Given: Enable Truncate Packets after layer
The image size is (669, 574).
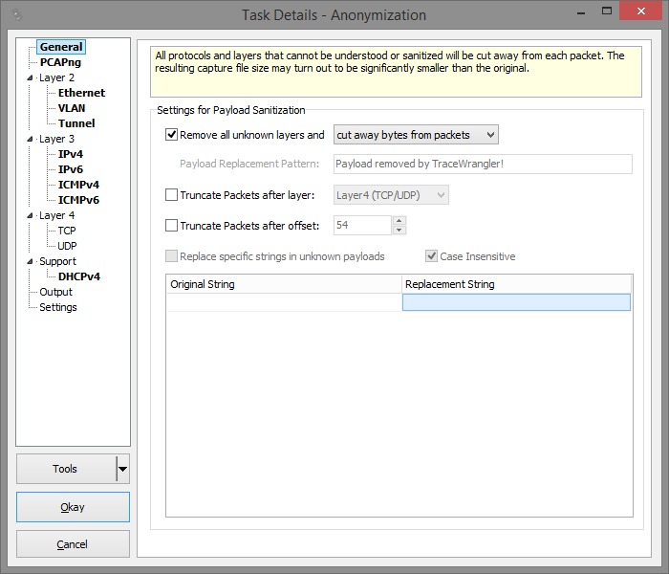Looking at the screenshot, I should click(x=171, y=195).
